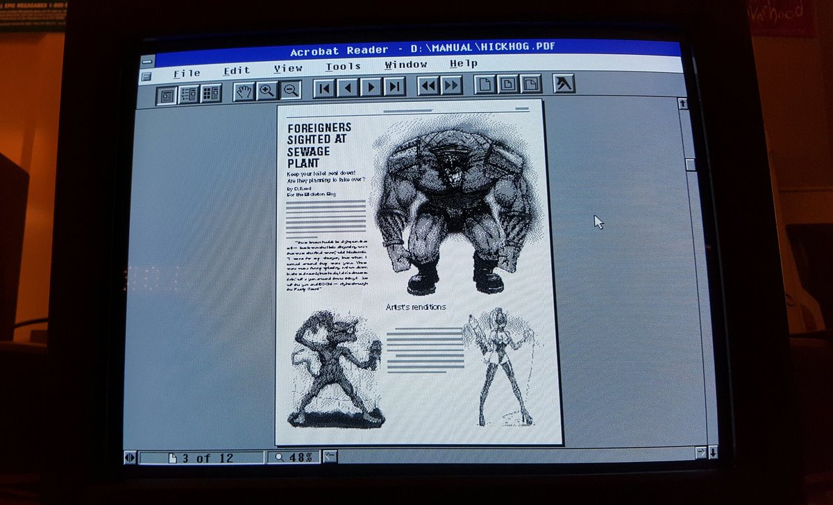Click the Go Back double-arrow button
Viewport: 833px width, 505px height.
coord(428,85)
